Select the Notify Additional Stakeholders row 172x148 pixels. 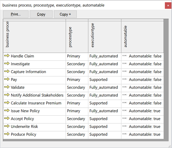coord(83,95)
